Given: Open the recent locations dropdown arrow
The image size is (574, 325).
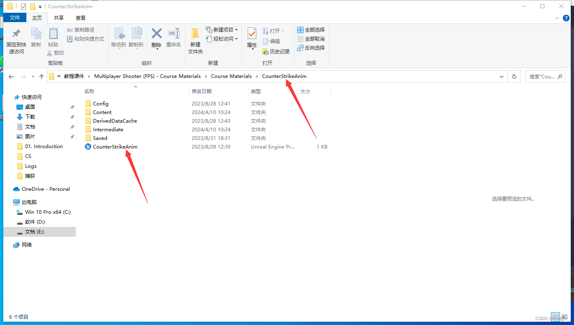Looking at the screenshot, I should [x=33, y=77].
